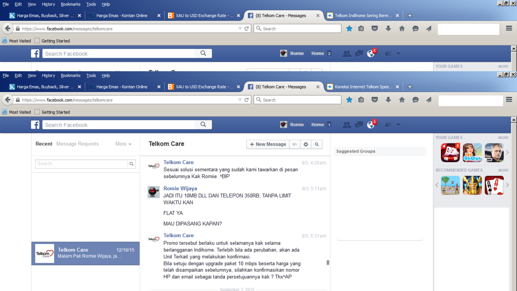The height and width of the screenshot is (291, 517).
Task: Click the MORE link next to Your Games
Action: click(x=503, y=138)
